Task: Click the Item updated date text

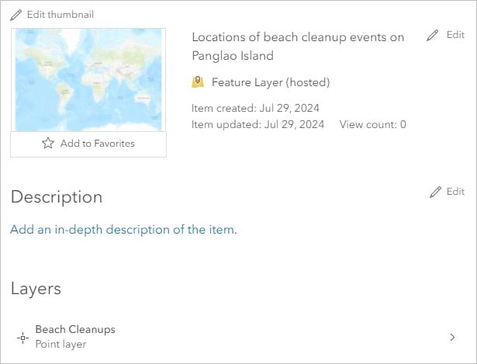Action: pyautogui.click(x=258, y=124)
